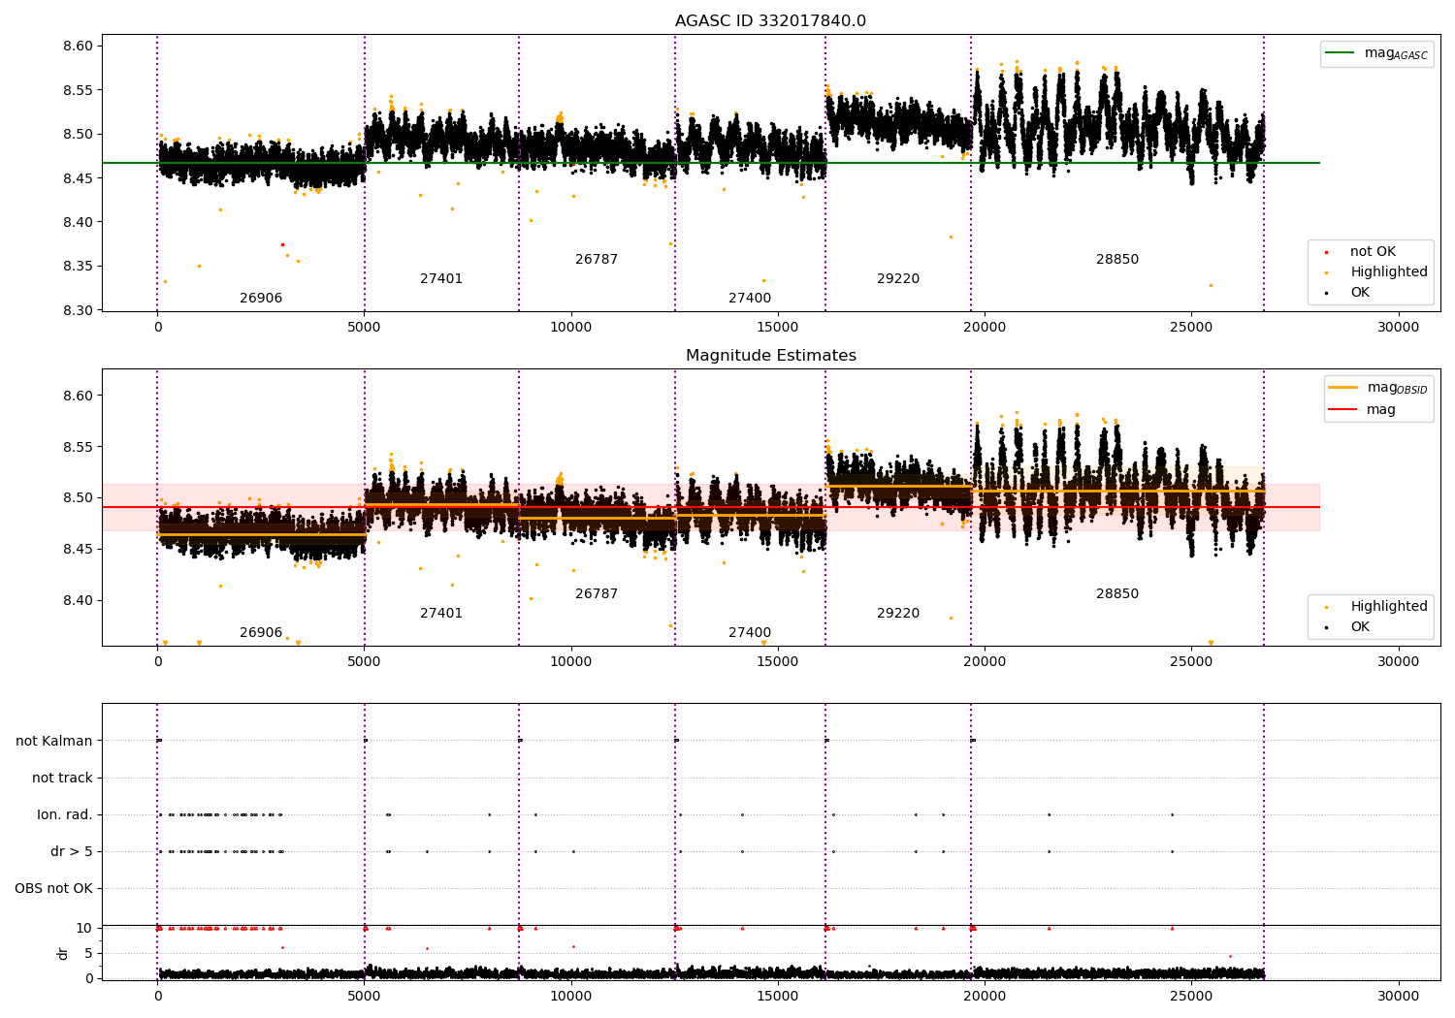Click the green line sample in top legend
The height and width of the screenshot is (1018, 1455).
click(1342, 53)
